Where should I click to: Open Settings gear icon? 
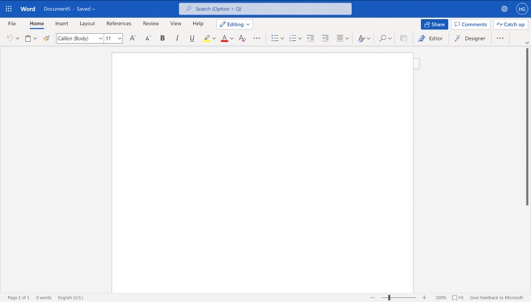[504, 9]
